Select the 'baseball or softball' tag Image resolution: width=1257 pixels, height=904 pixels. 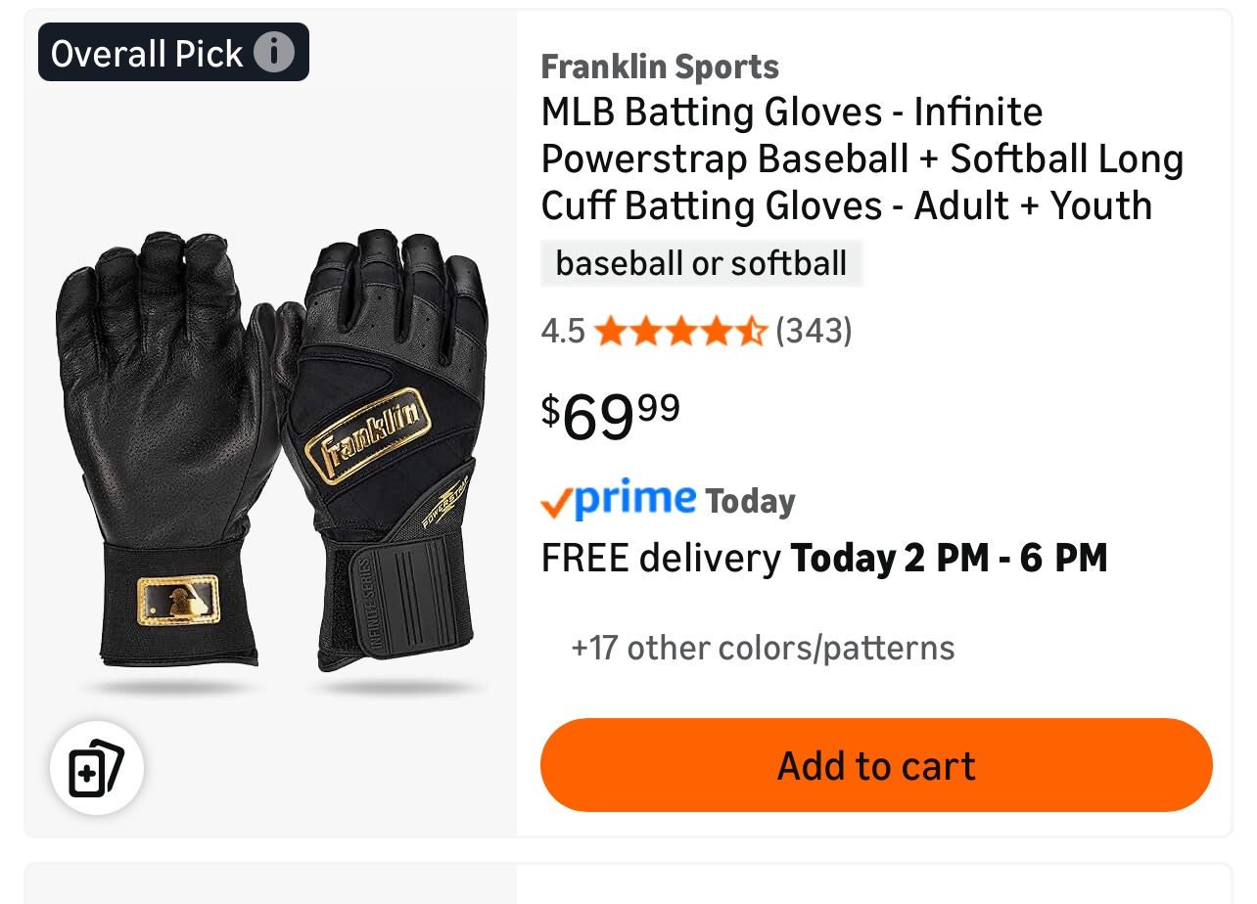[701, 263]
